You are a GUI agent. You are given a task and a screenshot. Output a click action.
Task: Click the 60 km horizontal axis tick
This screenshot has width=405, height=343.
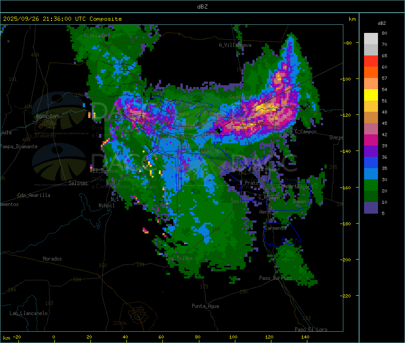click(x=161, y=337)
